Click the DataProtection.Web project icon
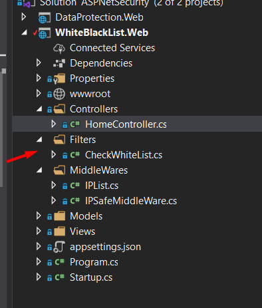Image resolution: width=262 pixels, height=308 pixels. pyautogui.click(x=45, y=18)
